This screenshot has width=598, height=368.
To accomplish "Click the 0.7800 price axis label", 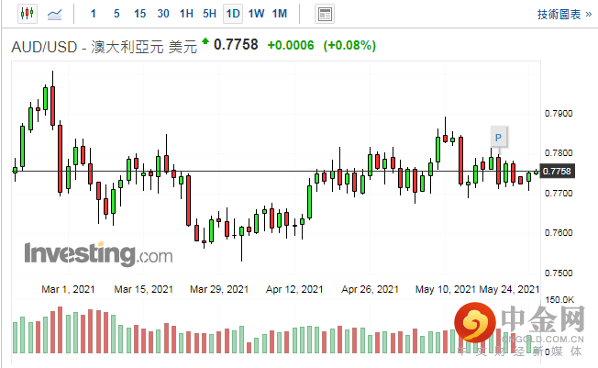I will coord(559,153).
